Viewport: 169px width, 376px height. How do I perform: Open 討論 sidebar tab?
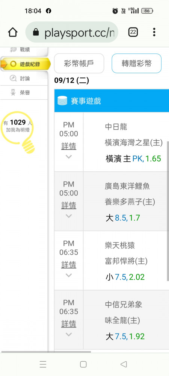[24, 79]
